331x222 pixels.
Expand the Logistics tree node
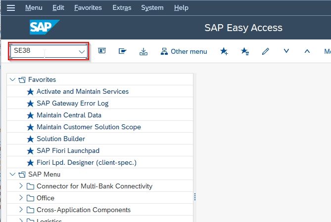[21, 220]
